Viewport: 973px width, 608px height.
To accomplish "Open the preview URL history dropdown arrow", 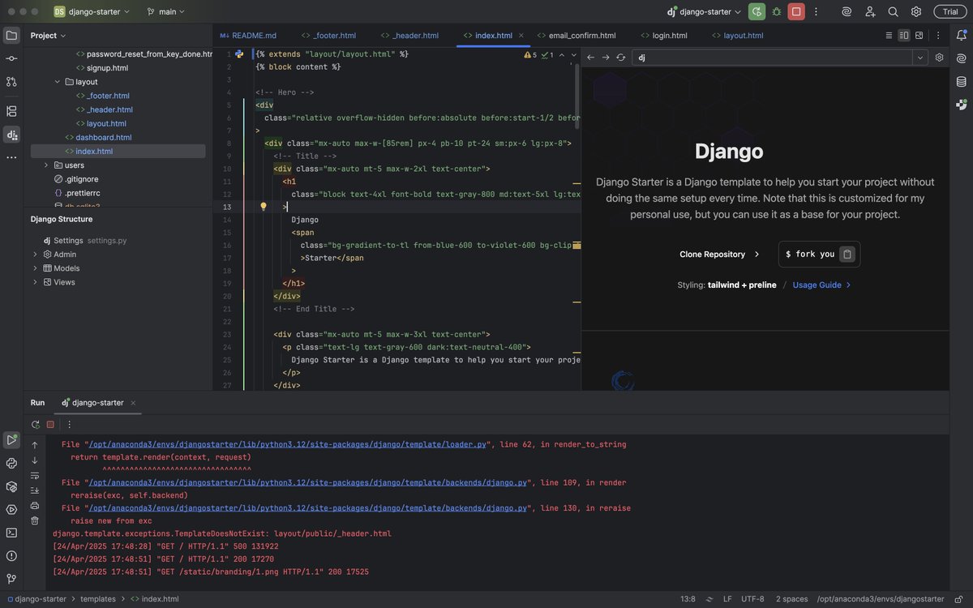I will (x=920, y=58).
